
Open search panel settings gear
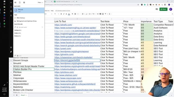click(x=11, y=47)
